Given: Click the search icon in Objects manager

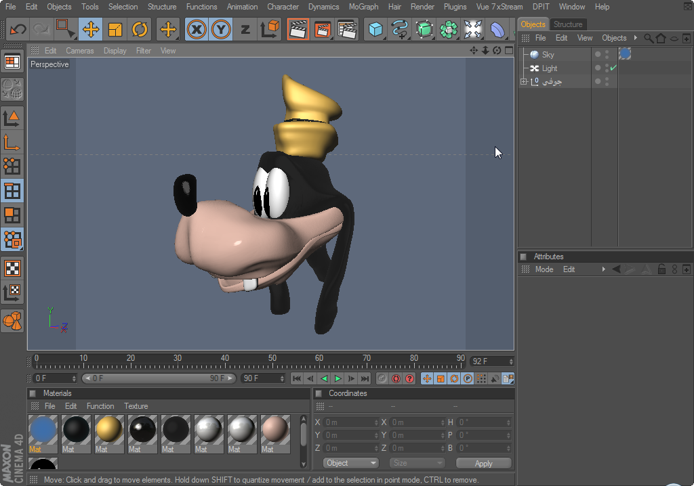Looking at the screenshot, I should coord(648,38).
